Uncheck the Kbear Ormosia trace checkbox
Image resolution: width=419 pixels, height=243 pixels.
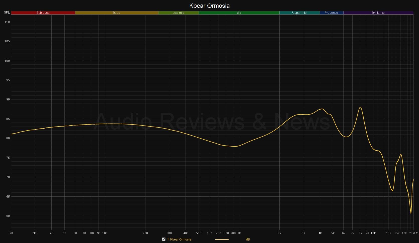(x=164, y=239)
